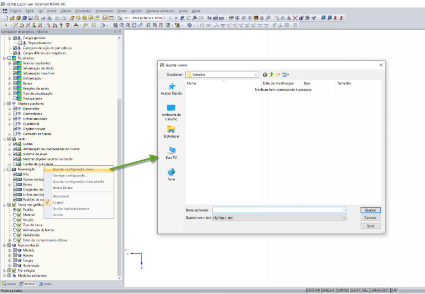Click the Cancelar button
Image resolution: width=425 pixels, height=294 pixels.
pos(371,218)
